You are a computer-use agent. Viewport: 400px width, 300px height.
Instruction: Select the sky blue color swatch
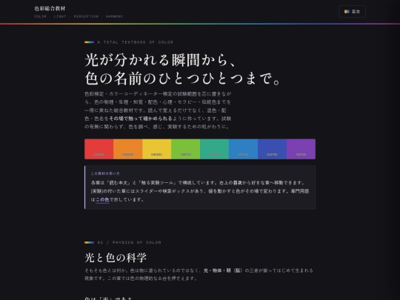(243, 149)
